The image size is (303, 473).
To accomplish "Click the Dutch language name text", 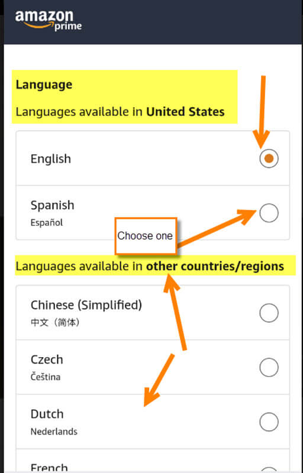I will [47, 414].
